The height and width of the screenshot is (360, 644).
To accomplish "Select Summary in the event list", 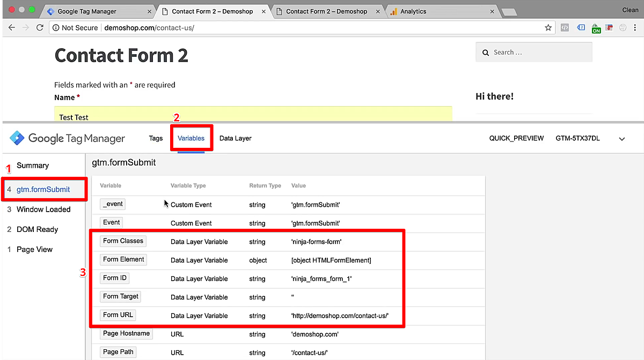I will (x=33, y=166).
